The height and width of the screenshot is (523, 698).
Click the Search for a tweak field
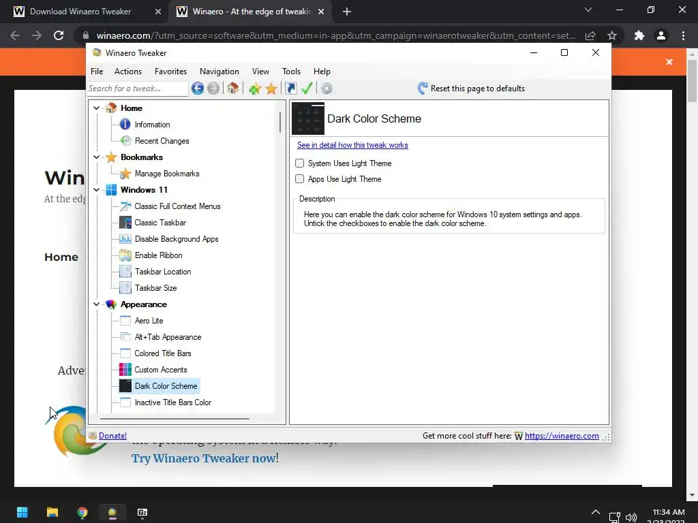138,89
